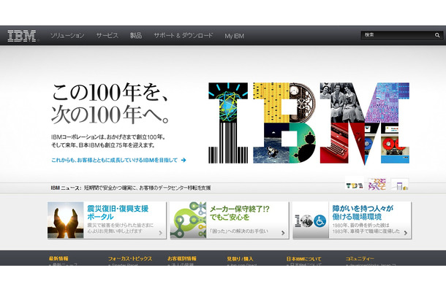Open the My IBM menu
Image resolution: width=446 pixels, height=292 pixels.
pos(235,36)
